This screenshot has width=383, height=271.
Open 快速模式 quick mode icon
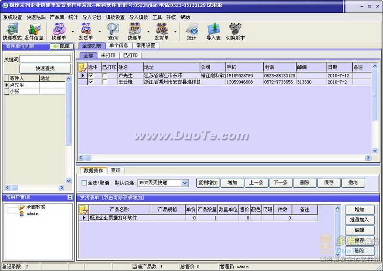click(x=12, y=31)
